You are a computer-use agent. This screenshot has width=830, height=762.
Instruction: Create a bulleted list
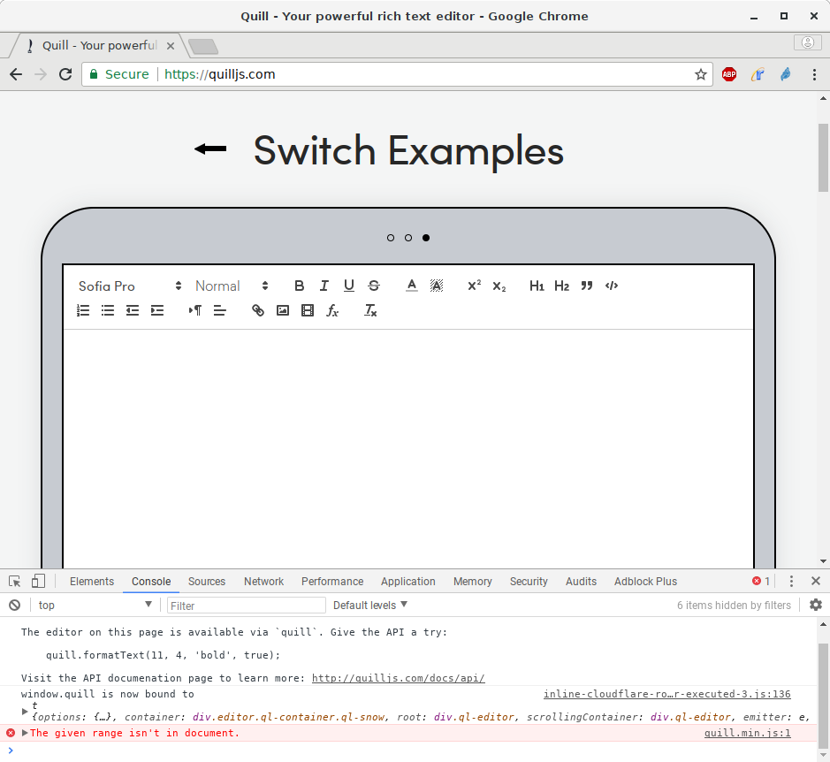(x=108, y=310)
